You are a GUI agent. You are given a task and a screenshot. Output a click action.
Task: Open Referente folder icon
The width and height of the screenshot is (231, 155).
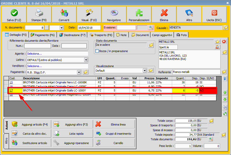(x=224, y=72)
